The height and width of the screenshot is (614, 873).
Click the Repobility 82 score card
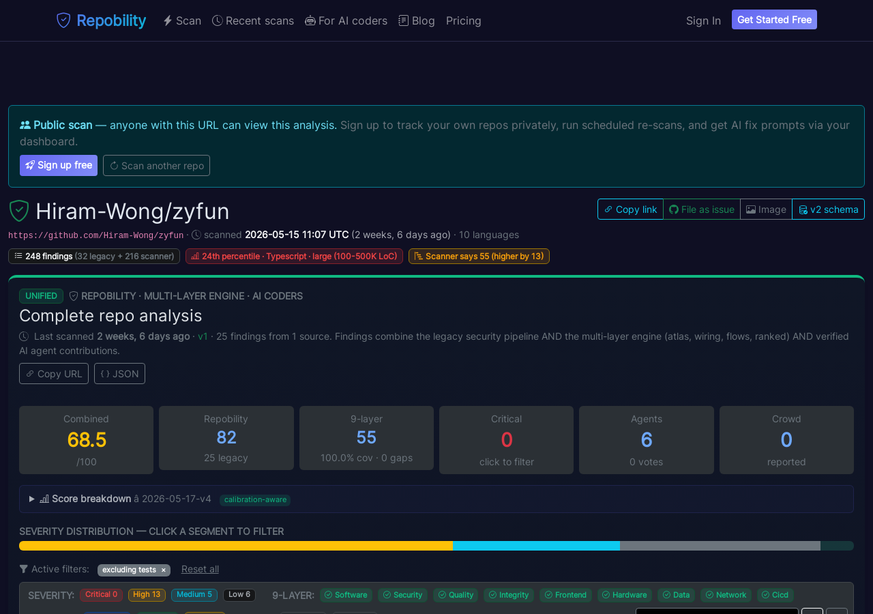point(226,438)
